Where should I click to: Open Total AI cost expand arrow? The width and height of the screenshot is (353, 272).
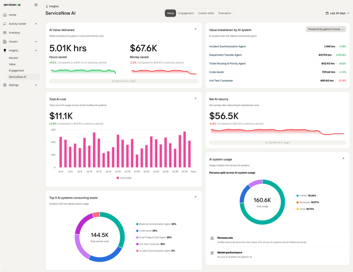click(x=195, y=99)
